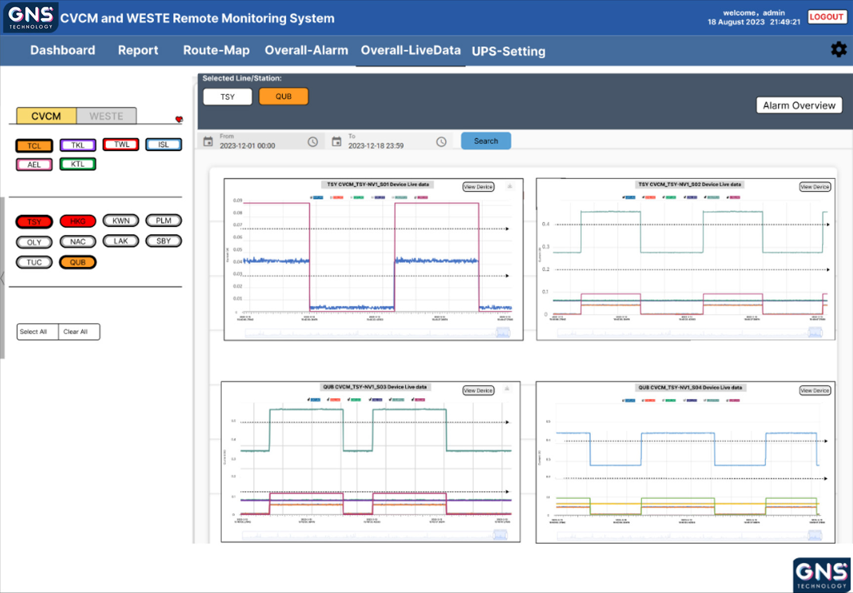
Task: Click the blue Search button
Action: pos(486,141)
